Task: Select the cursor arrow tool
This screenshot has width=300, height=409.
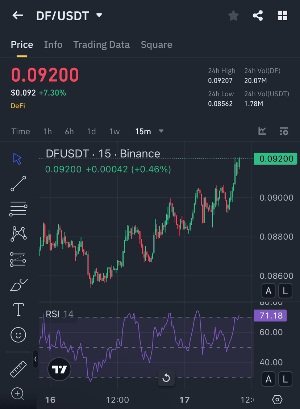Action: point(17,159)
